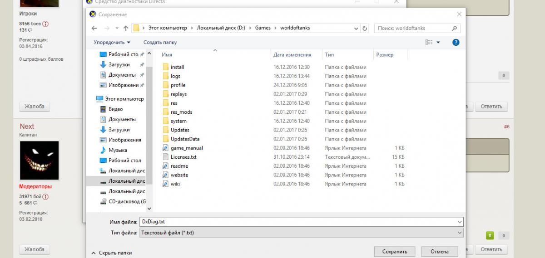
Task: Click Жалоба button under Next post
Action: point(35,249)
